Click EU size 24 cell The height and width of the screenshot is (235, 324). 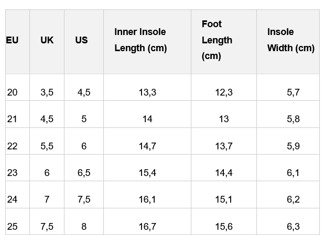pyautogui.click(x=13, y=199)
